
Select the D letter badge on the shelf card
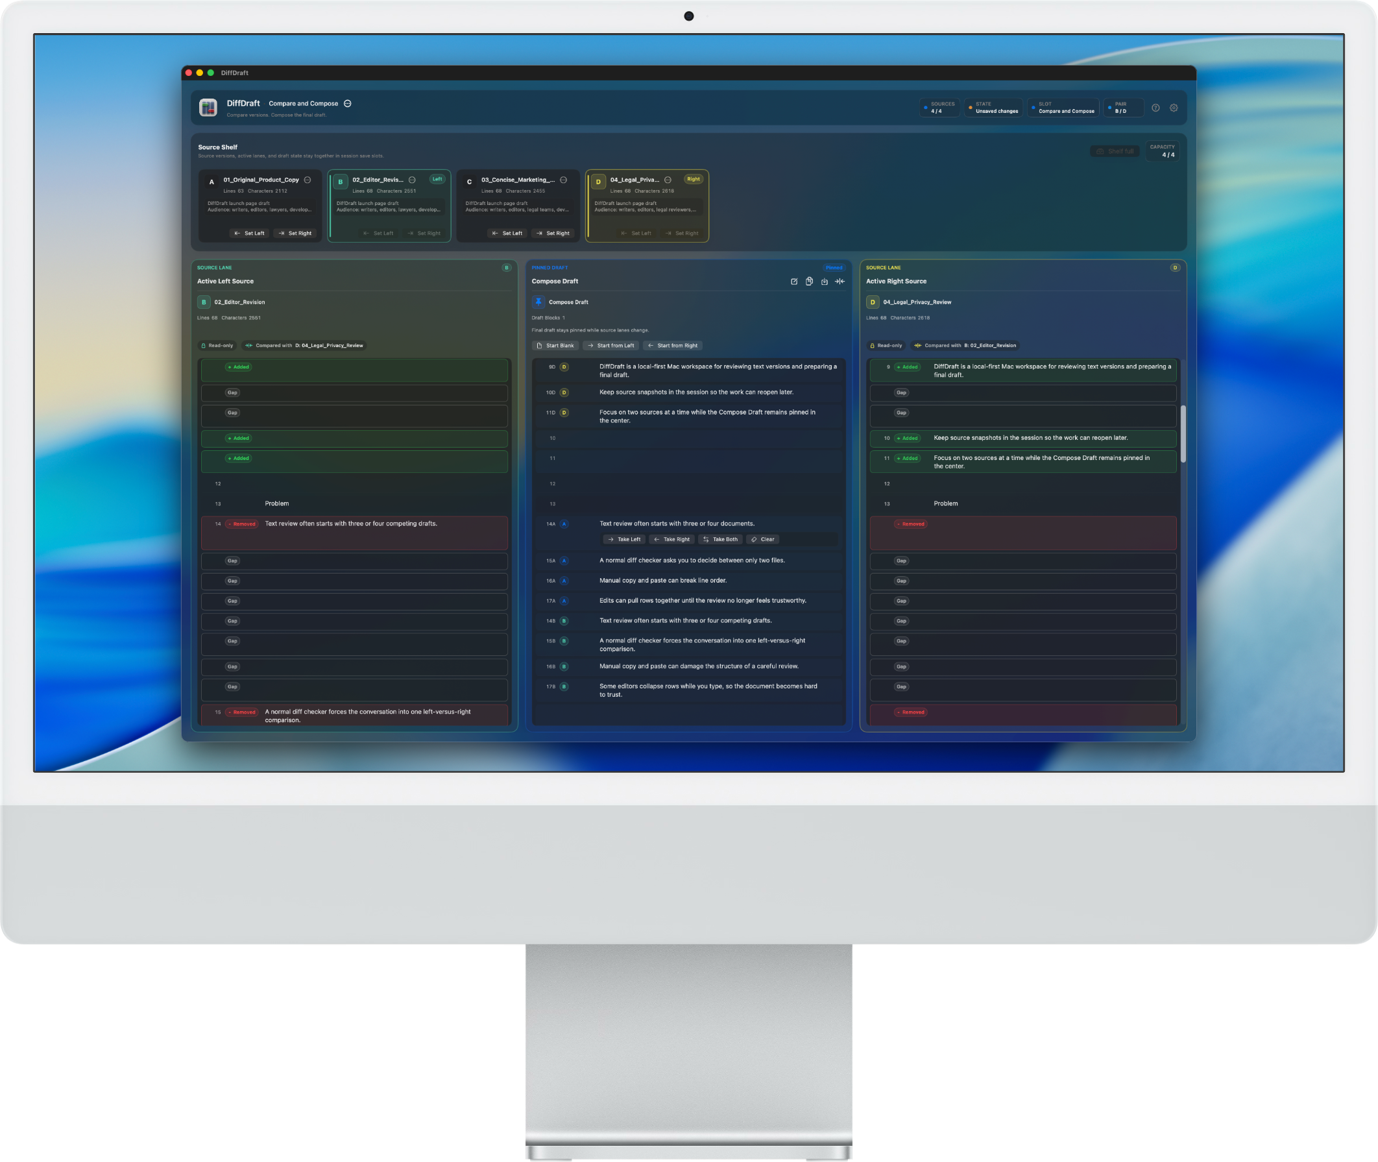point(598,182)
